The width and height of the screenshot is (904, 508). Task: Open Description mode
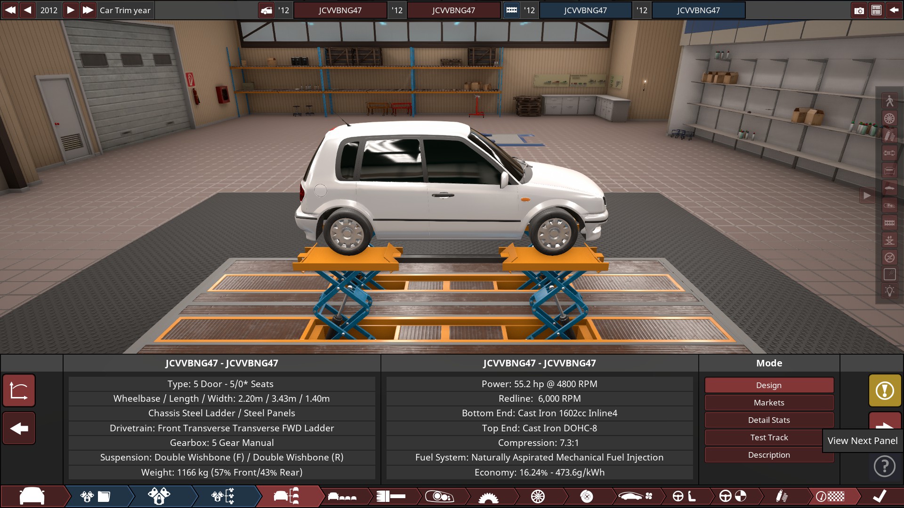tap(769, 455)
